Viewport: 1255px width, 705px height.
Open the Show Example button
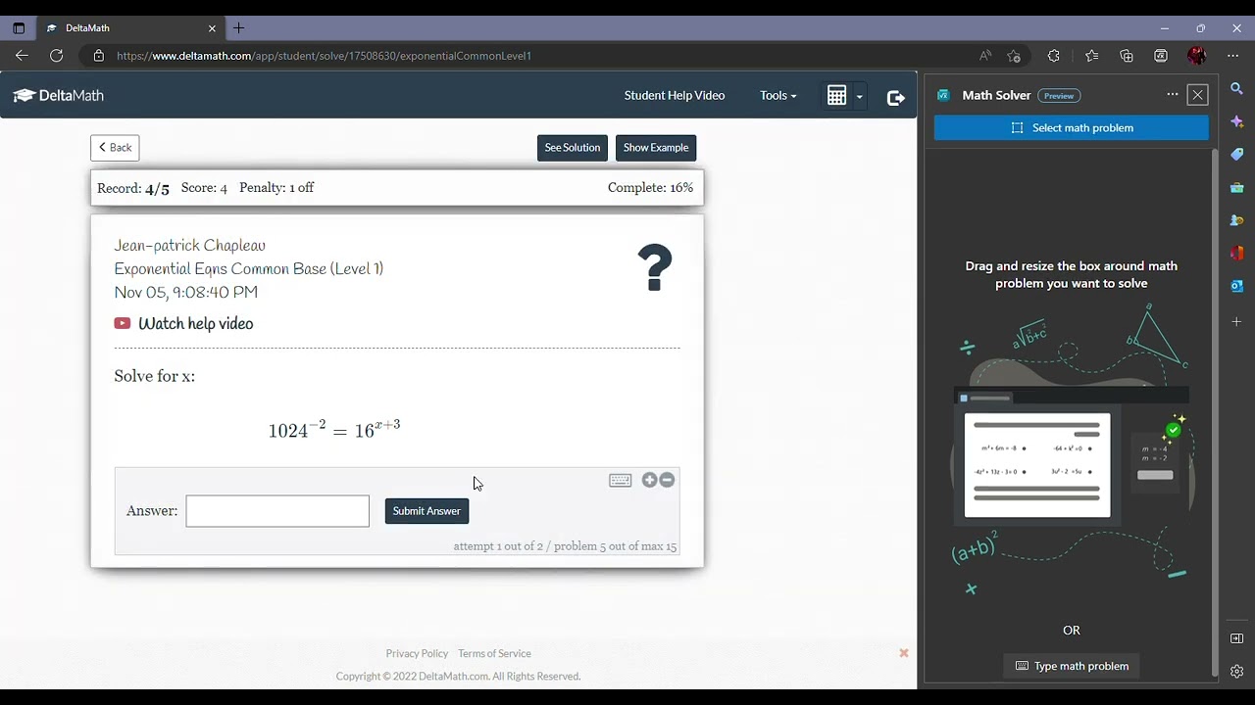pos(656,148)
